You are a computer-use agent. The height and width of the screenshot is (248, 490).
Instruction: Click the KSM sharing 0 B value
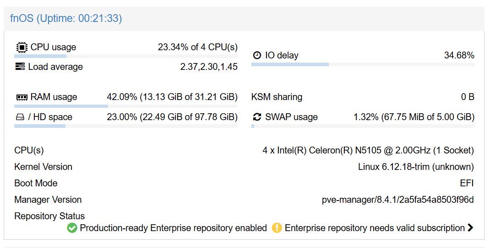(468, 97)
